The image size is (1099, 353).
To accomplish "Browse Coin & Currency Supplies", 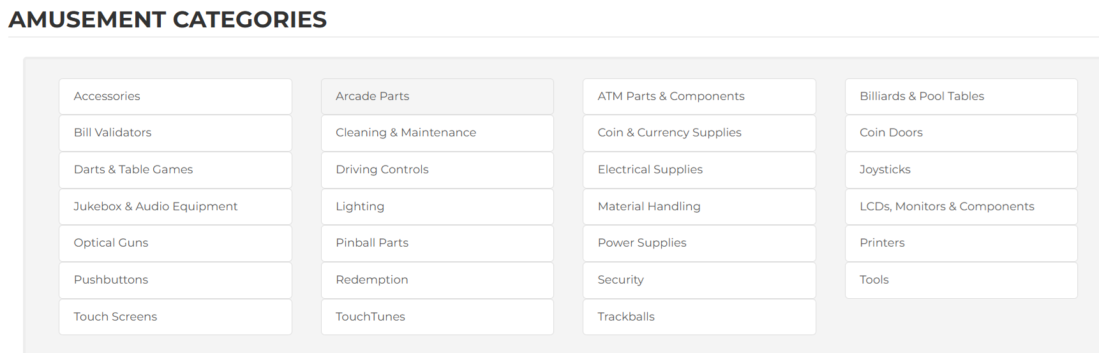I will [x=699, y=133].
